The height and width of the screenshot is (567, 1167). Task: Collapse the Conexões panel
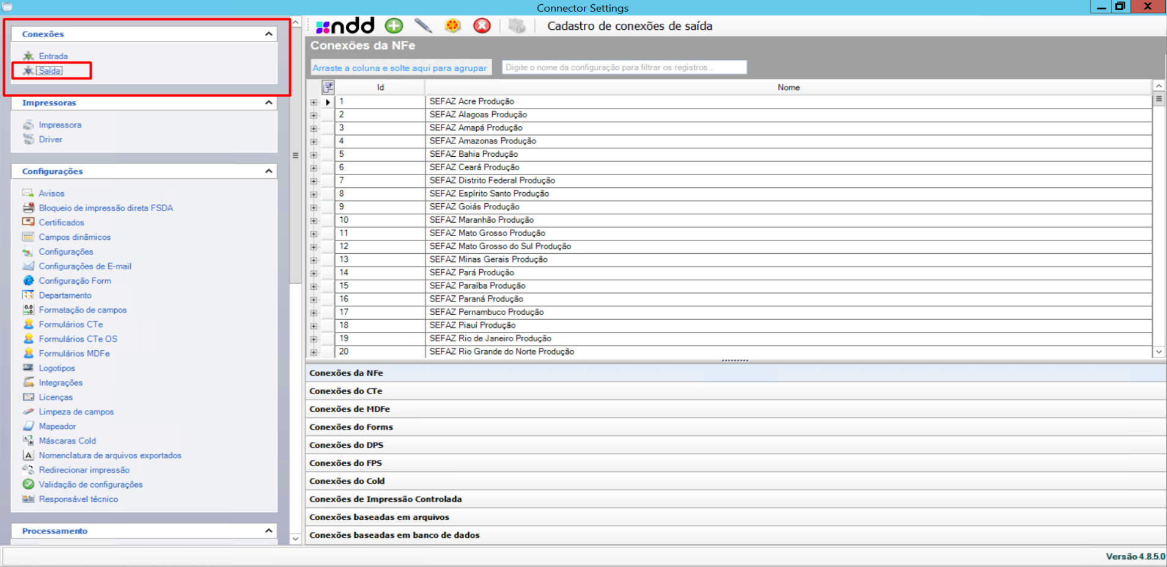(x=268, y=34)
